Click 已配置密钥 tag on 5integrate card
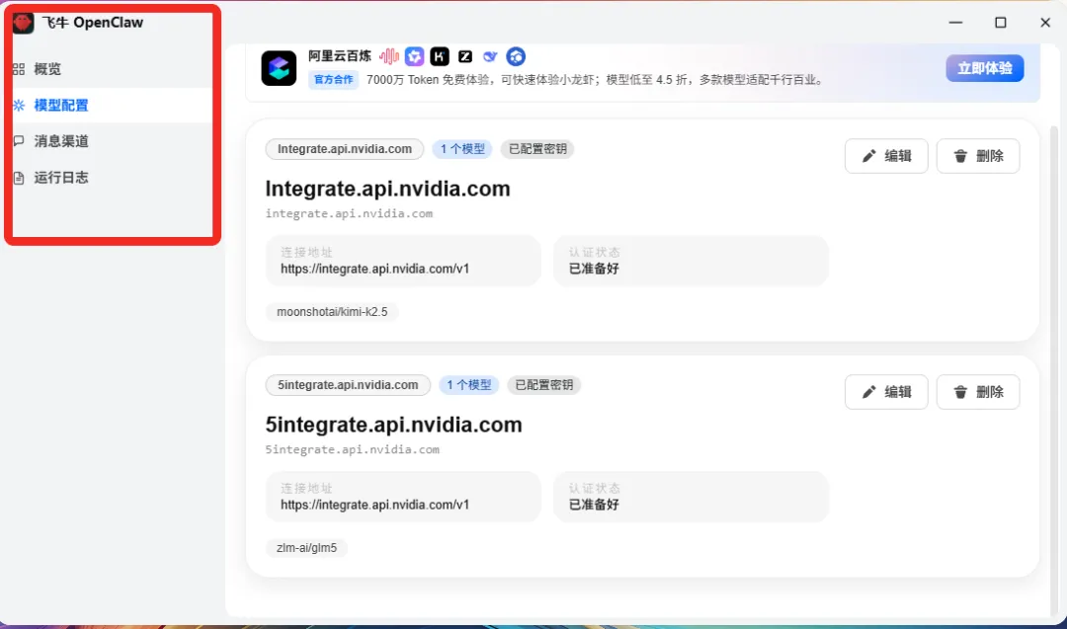Viewport: 1067px width, 629px height. click(x=543, y=385)
